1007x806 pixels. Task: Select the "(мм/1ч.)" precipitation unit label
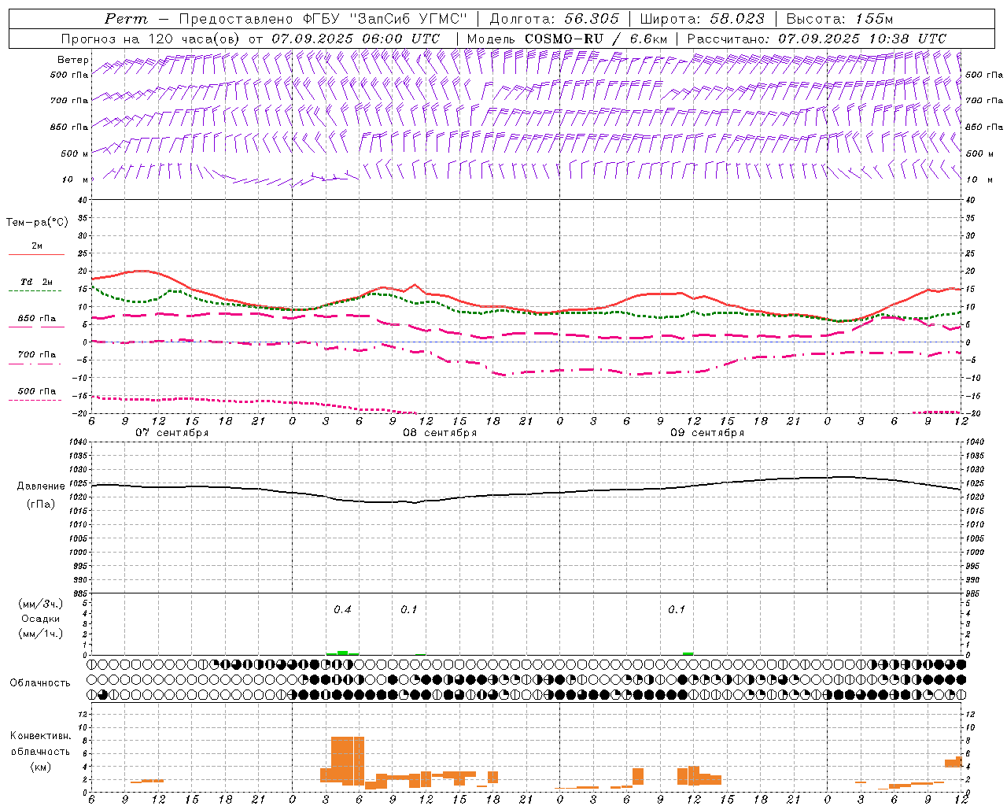coord(41,634)
